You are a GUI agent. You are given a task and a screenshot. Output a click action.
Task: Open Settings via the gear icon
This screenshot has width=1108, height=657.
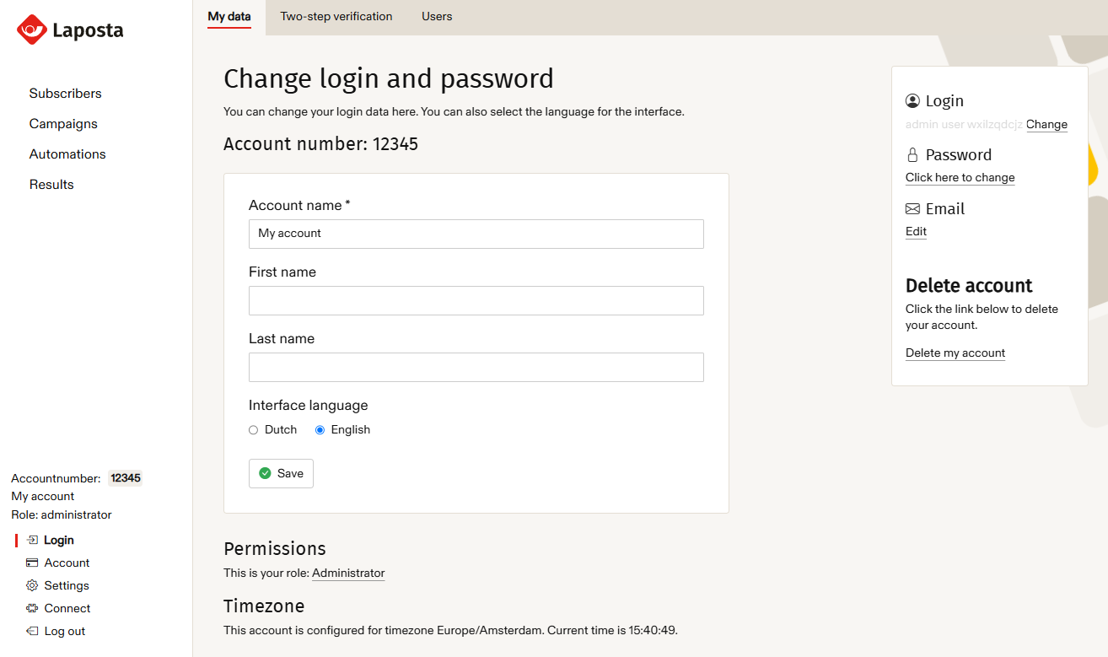pos(32,585)
